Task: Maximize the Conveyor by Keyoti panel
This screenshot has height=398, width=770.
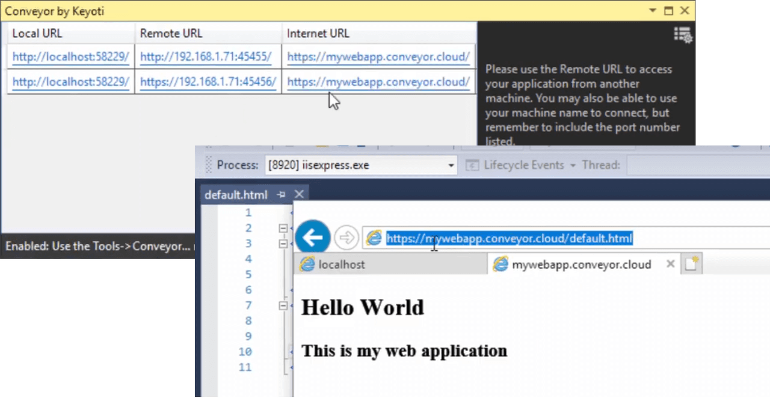Action: tap(669, 11)
